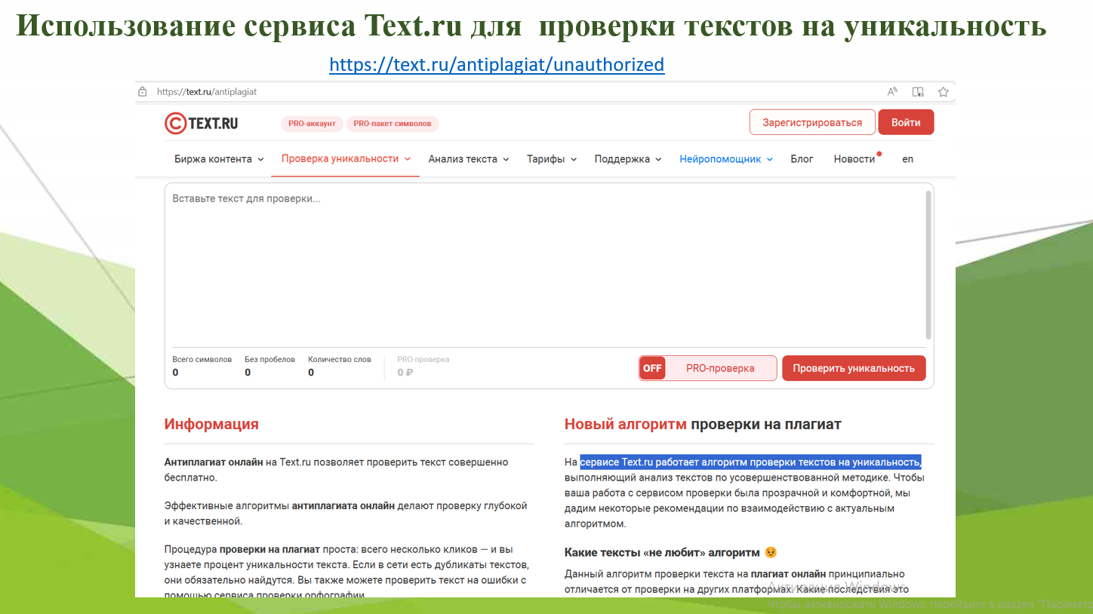Screen dimensions: 1093x614
Task: Click the slide title about Text.ru
Action: 531,26
